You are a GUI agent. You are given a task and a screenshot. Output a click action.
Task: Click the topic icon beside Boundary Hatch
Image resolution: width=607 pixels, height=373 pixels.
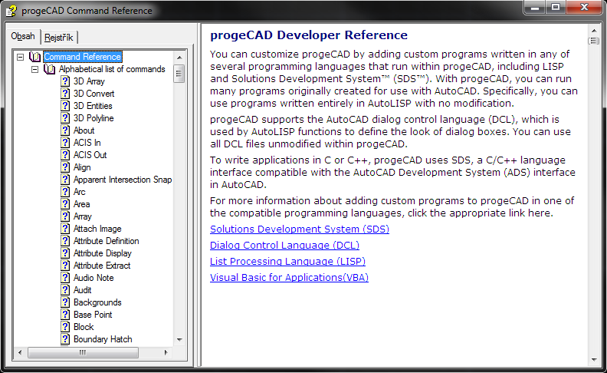click(x=65, y=339)
